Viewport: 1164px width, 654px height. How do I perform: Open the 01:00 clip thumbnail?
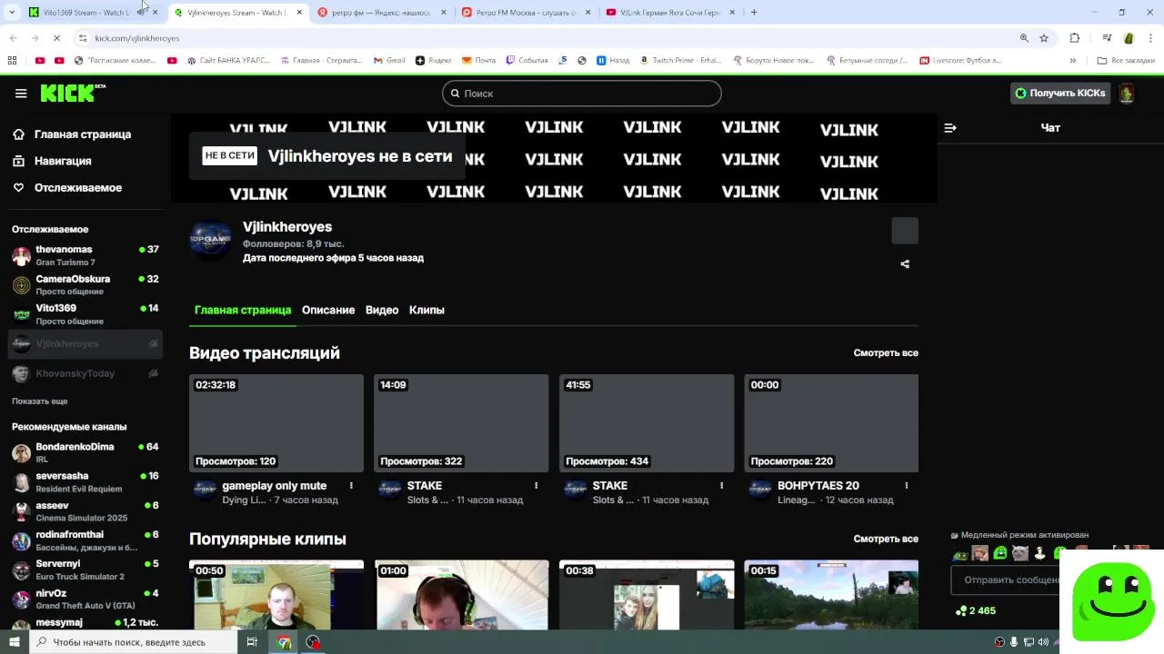[461, 595]
